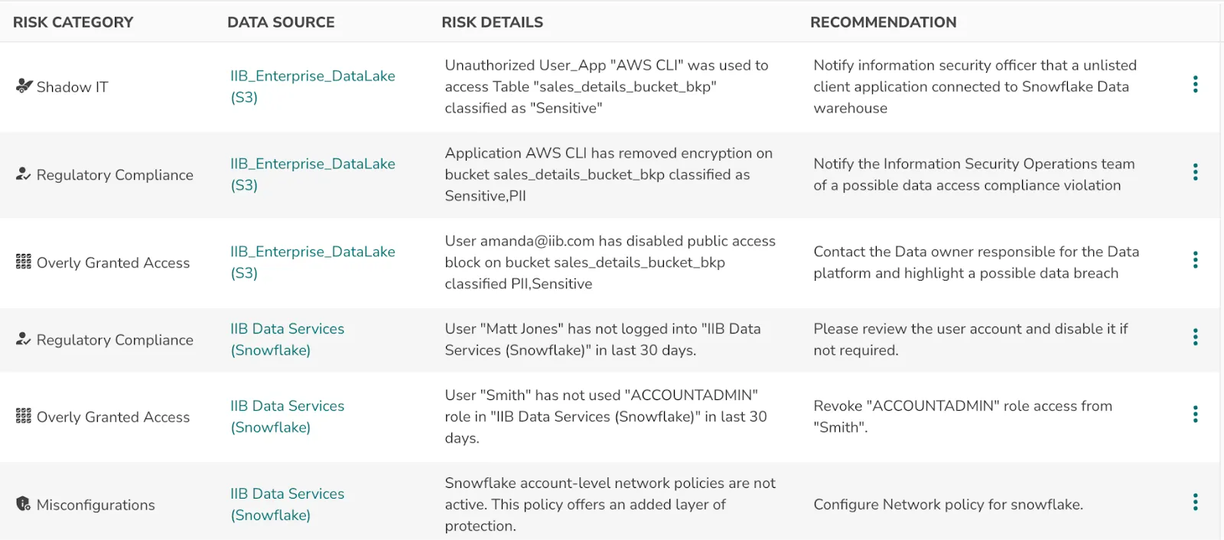Click the RISK CATEGORY column header
The image size is (1224, 540).
(x=73, y=22)
